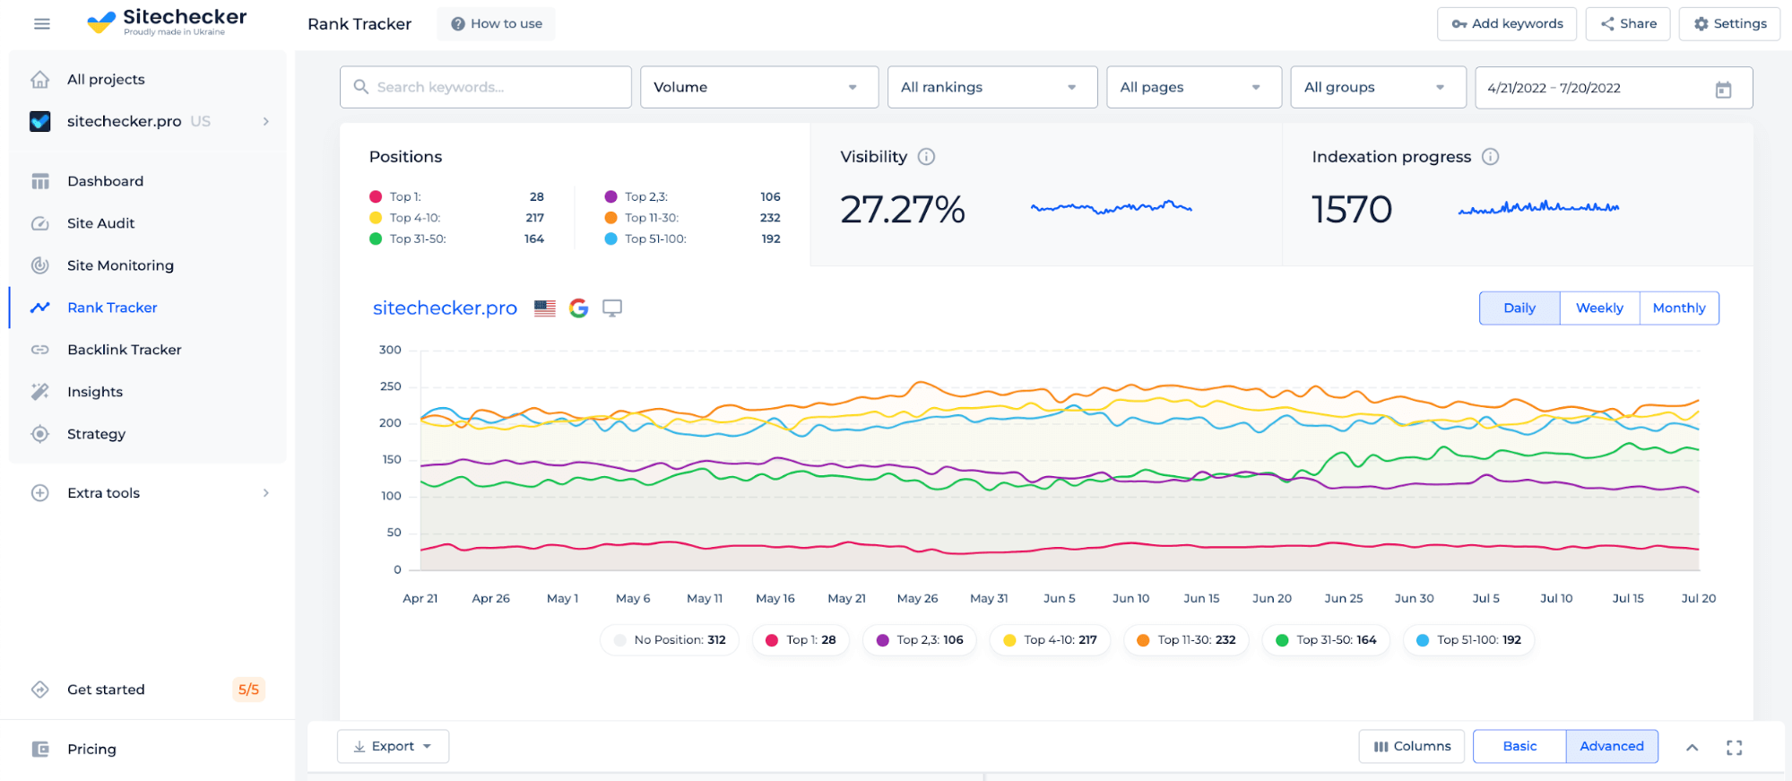Screen dimensions: 1792x781
Task: Click the Extra tools plus icon
Action: click(40, 493)
